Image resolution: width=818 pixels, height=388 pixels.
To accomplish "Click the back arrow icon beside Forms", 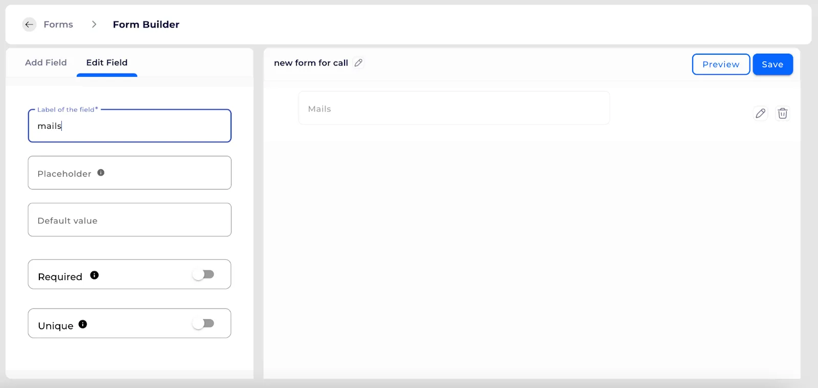I will (x=29, y=25).
